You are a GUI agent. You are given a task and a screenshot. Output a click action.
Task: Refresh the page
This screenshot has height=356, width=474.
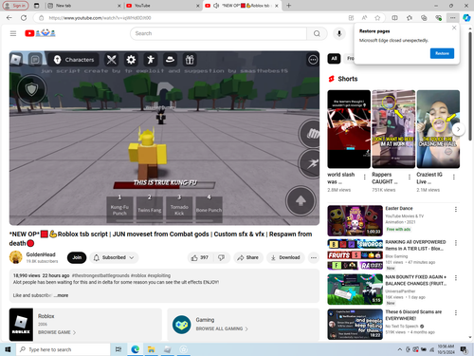(x=24, y=18)
